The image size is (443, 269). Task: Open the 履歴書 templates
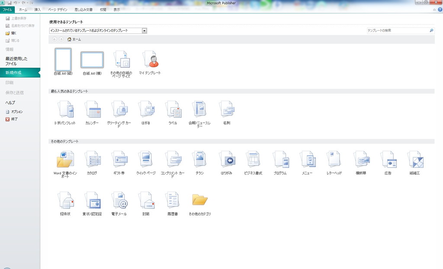pyautogui.click(x=173, y=204)
